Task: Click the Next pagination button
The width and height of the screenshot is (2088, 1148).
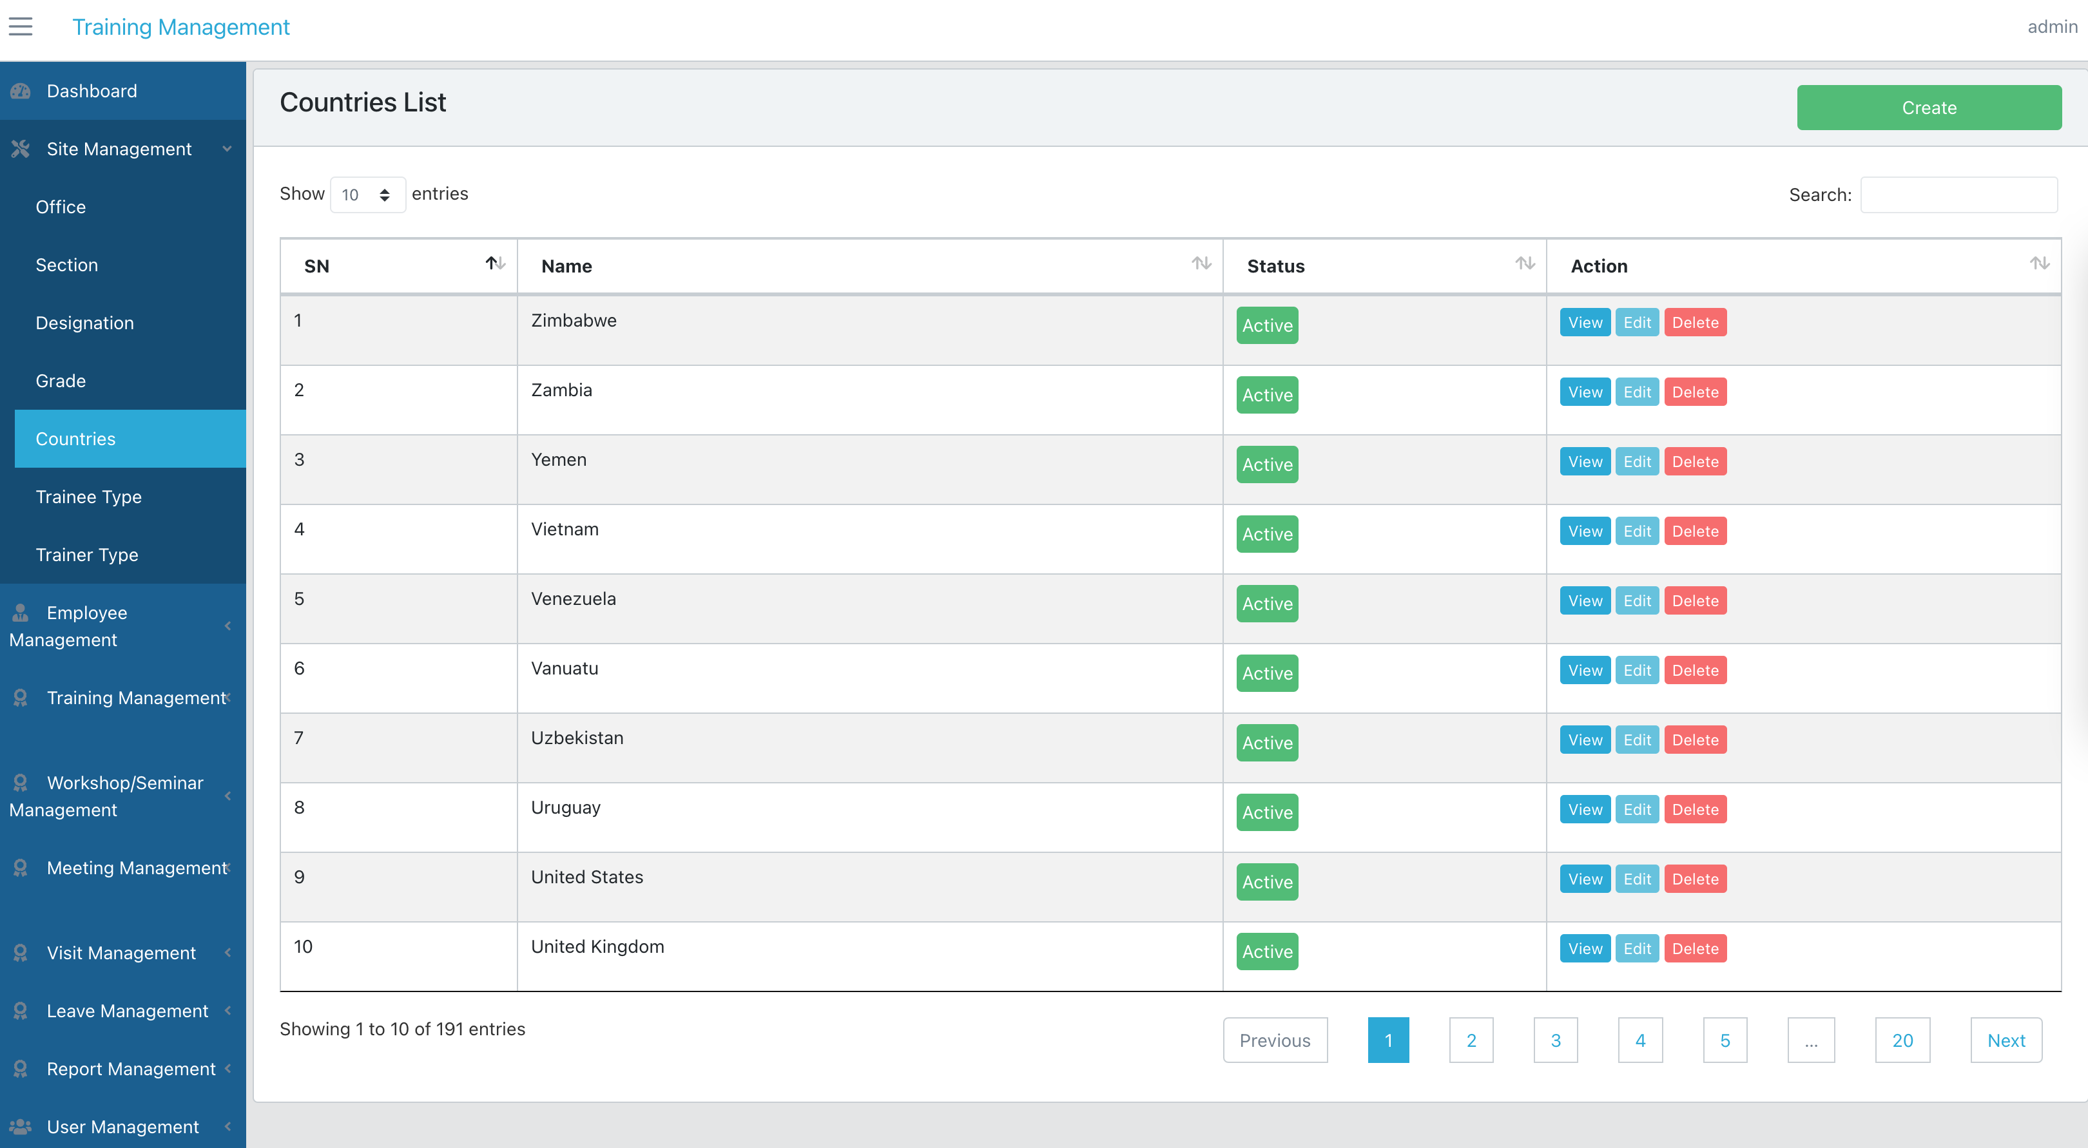Action: (x=2006, y=1040)
